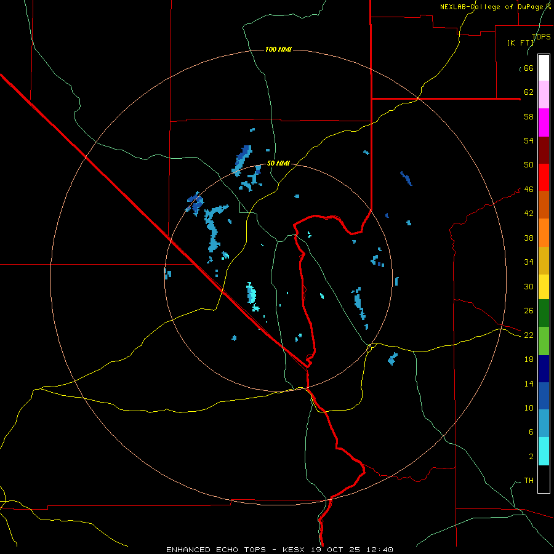Click the ENHANCED ECHO TOPS caption text
The image size is (554, 554).
(216, 550)
